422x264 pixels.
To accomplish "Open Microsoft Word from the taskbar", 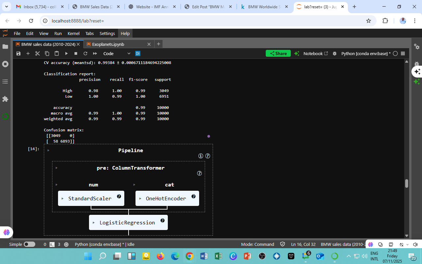I will point(204,256).
